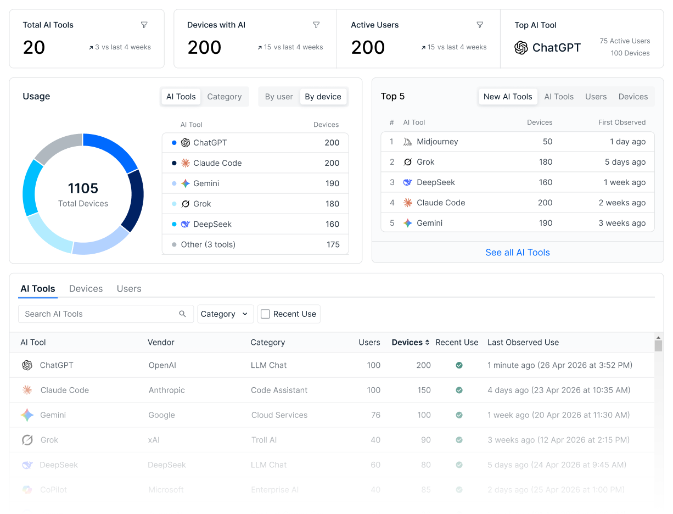The image size is (673, 514).
Task: Click the Gemini icon in the AI Tools table
Action: click(x=27, y=415)
